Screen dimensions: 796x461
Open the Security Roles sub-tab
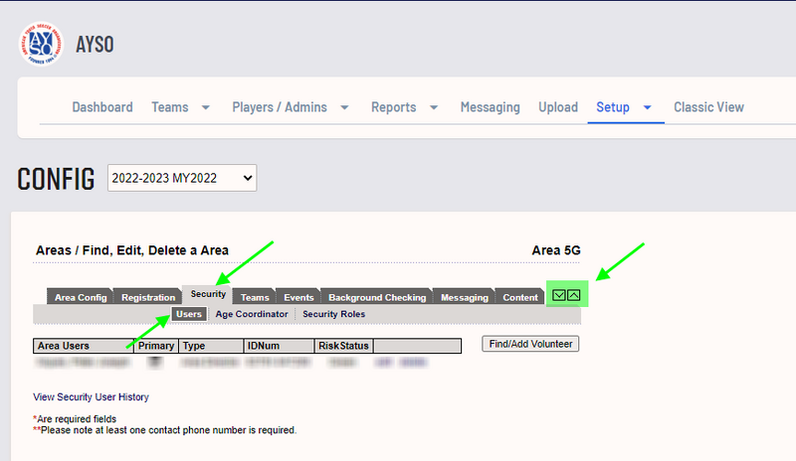[333, 314]
